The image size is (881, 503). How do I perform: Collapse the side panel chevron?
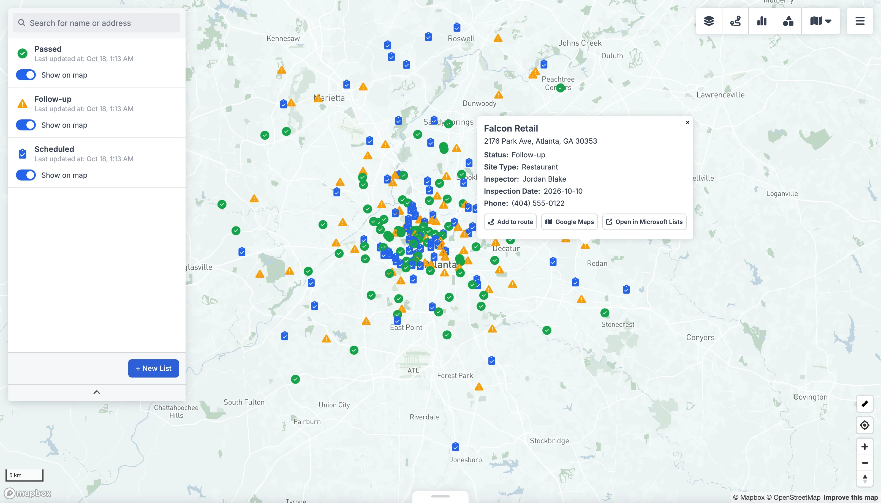coord(97,392)
